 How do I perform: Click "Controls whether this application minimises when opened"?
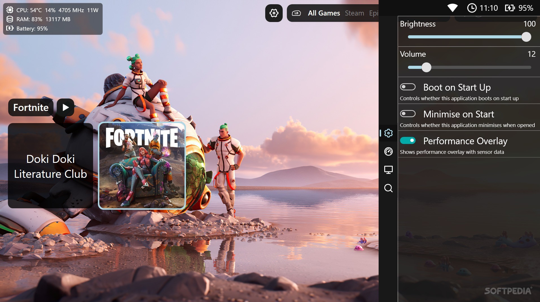(x=467, y=125)
